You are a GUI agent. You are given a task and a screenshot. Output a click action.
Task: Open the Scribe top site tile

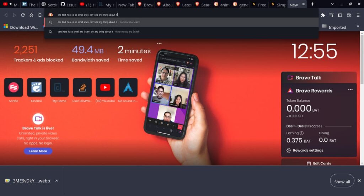14,87
